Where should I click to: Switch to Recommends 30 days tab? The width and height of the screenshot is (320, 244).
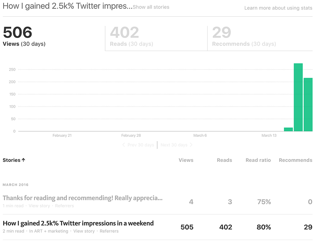click(260, 38)
